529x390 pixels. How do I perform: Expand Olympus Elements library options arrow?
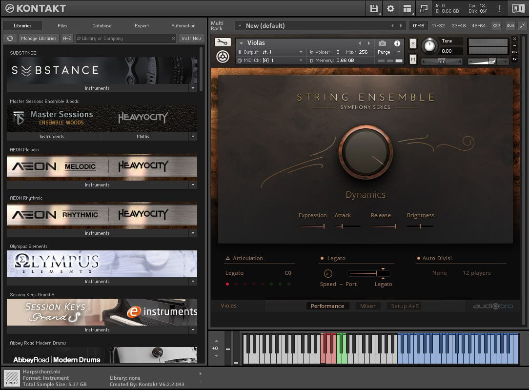tap(193, 281)
